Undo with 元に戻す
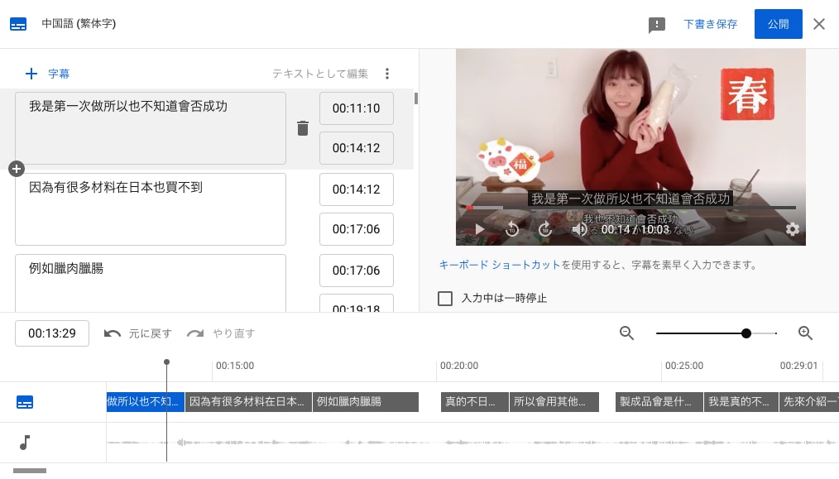Image resolution: width=839 pixels, height=479 pixels. click(138, 333)
